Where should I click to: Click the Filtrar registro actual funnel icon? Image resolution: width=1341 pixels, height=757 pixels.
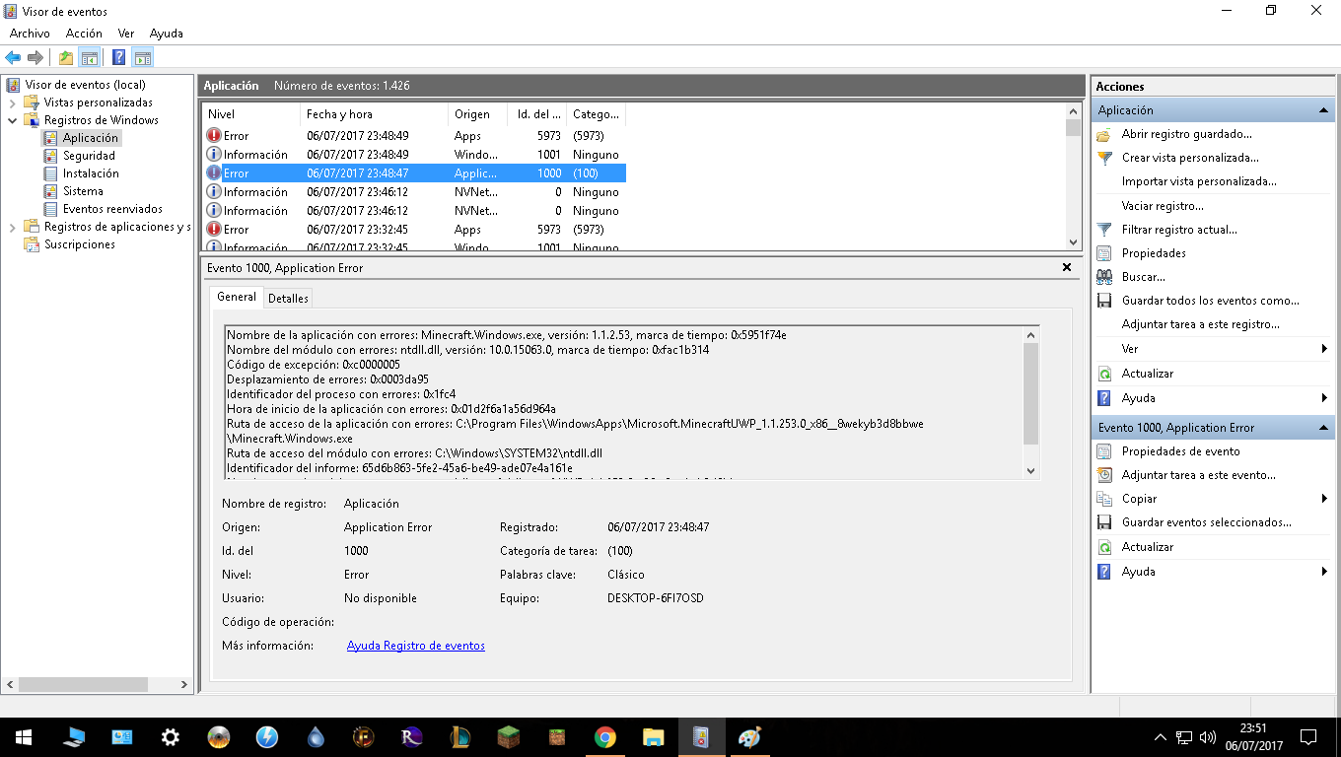pos(1103,230)
